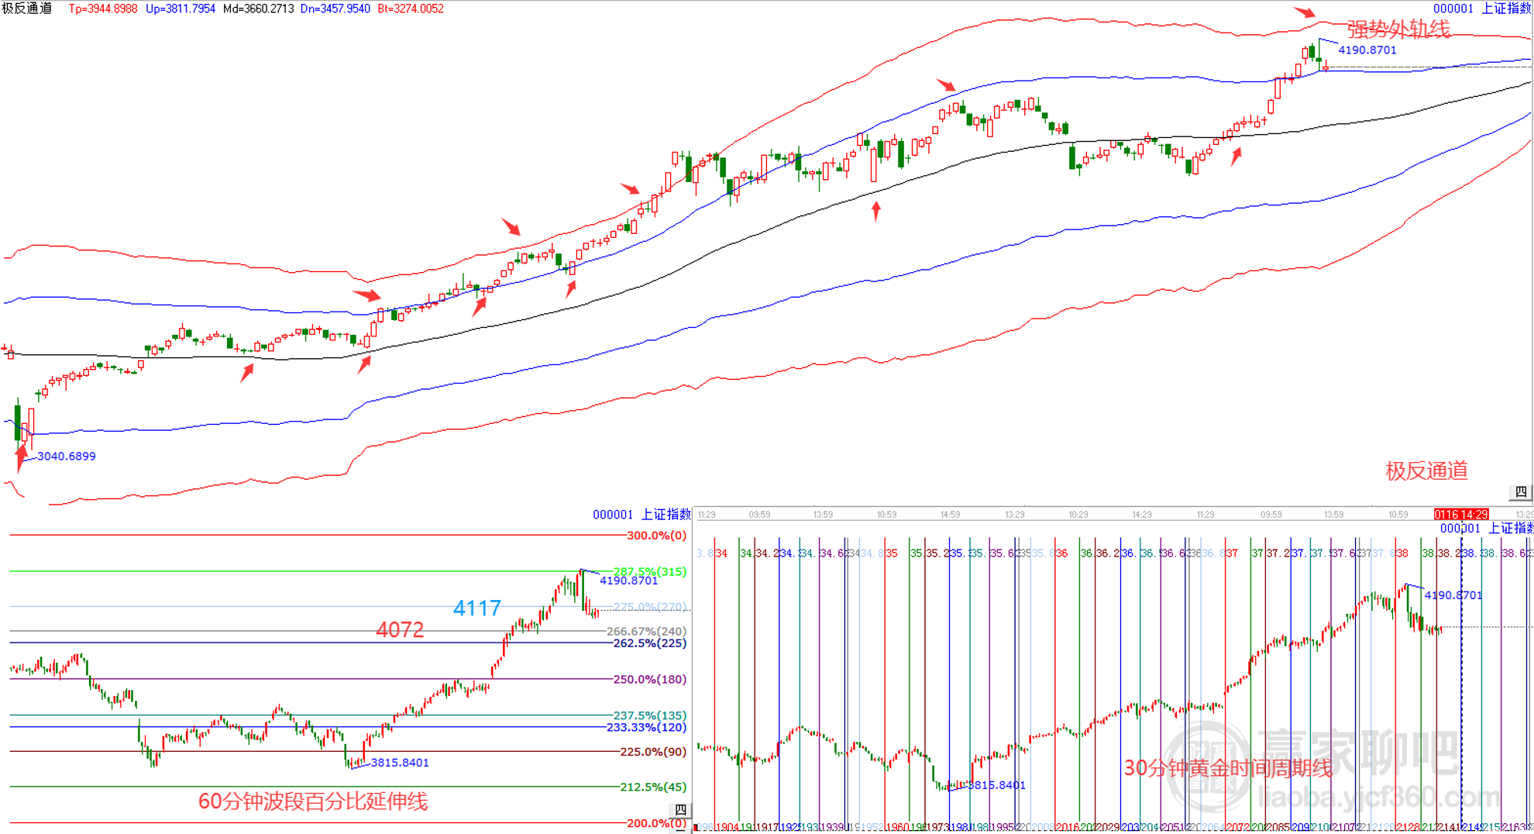Click the 4190.8701 high price label in the main chart

pyautogui.click(x=1367, y=50)
